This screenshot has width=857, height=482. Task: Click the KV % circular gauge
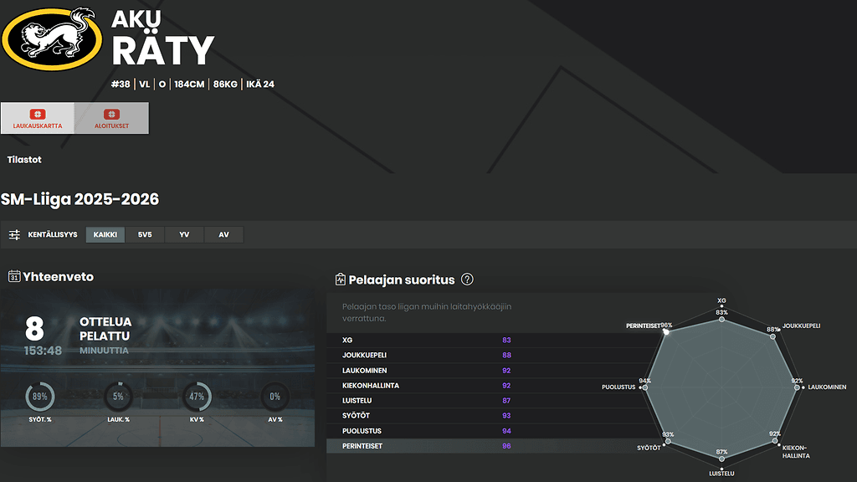[198, 397]
